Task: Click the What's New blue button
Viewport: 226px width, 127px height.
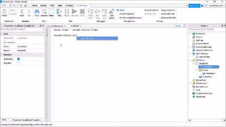Action: pyautogui.click(x=194, y=6)
